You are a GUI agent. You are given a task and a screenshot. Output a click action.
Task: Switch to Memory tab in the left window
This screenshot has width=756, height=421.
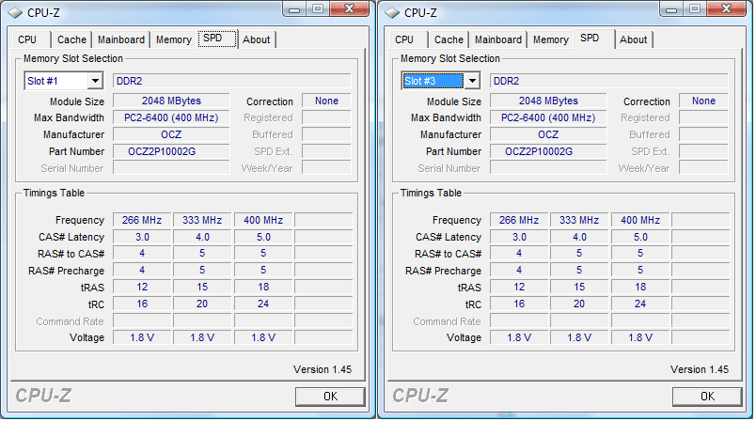point(174,39)
